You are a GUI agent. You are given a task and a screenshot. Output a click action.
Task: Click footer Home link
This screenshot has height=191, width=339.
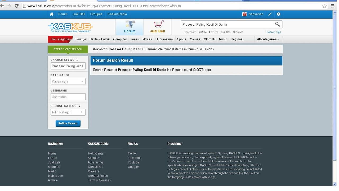coord(52,153)
